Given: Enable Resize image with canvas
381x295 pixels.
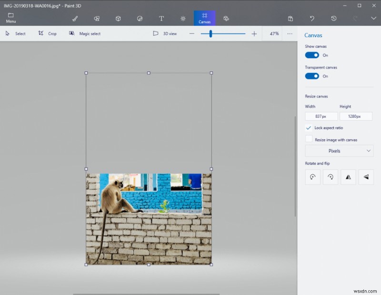Looking at the screenshot, I should point(309,139).
